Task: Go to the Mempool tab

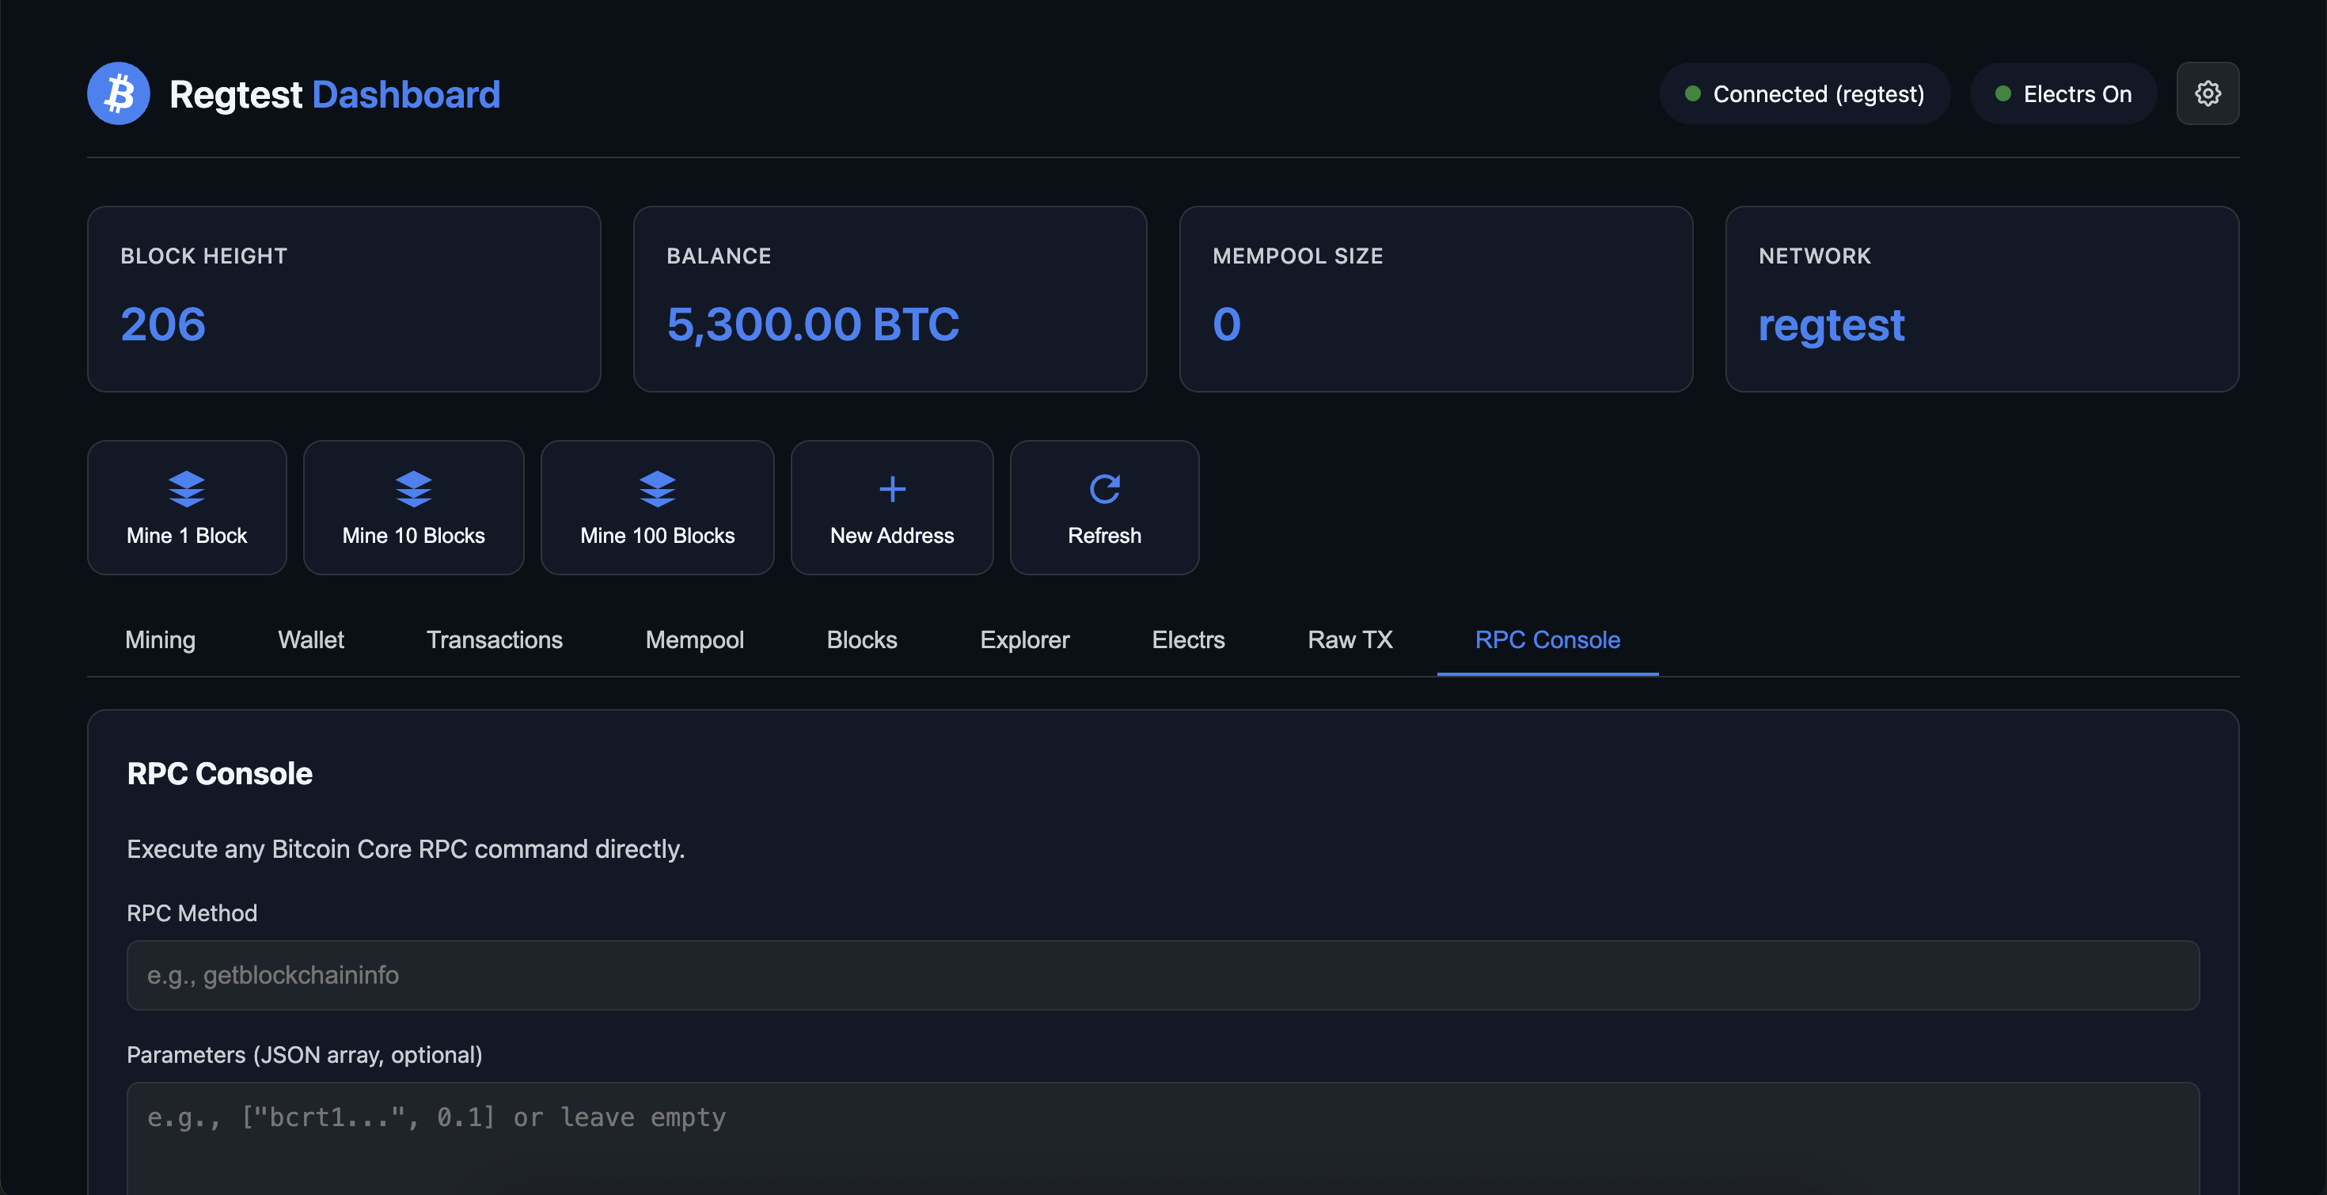Action: point(694,639)
